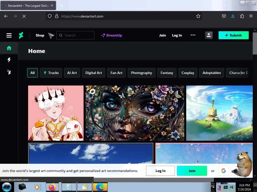257x192 pixels.
Task: Open the floral face portrait artwork
Action: [135, 113]
